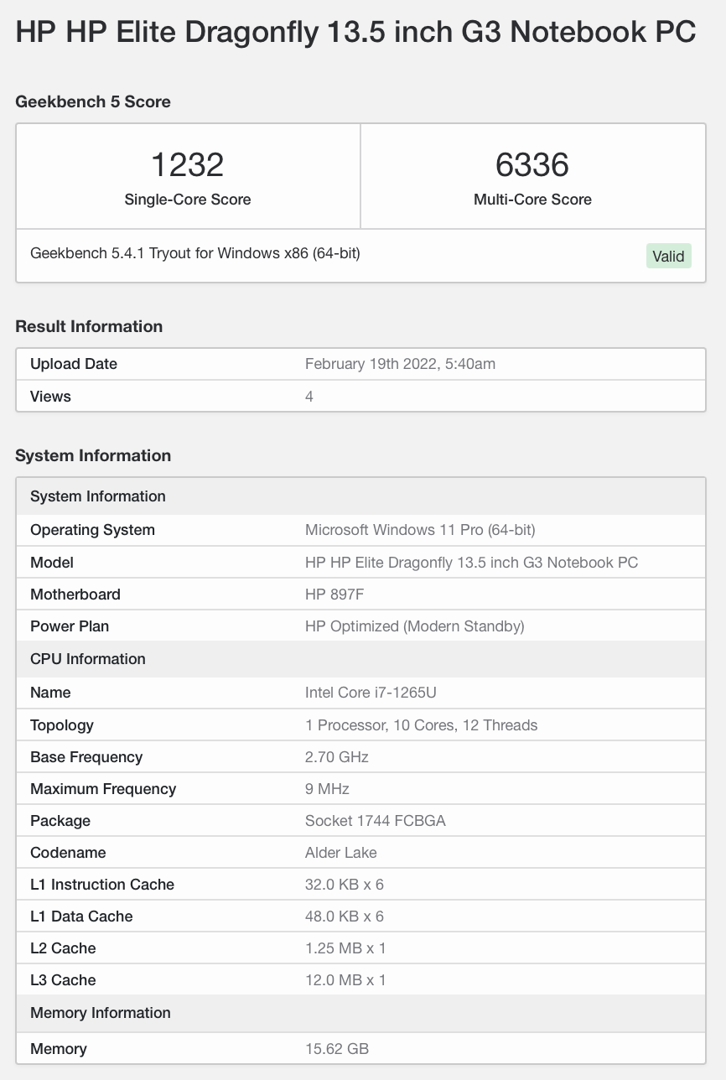Click the Base Frequency 2.70 GHz value
The width and height of the screenshot is (726, 1080).
[x=336, y=757]
